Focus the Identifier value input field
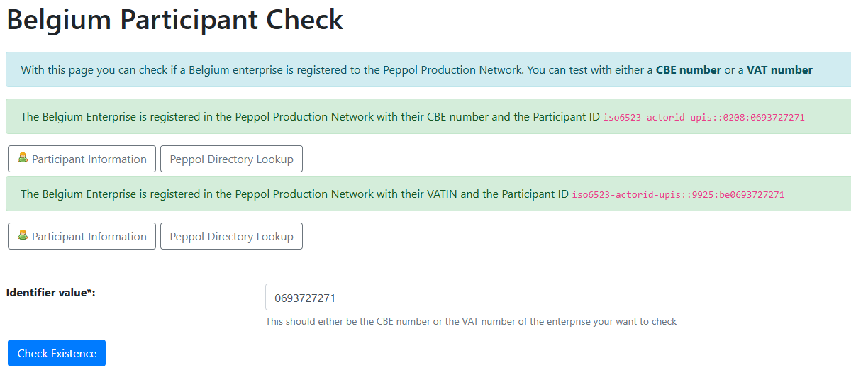The height and width of the screenshot is (375, 851). pyautogui.click(x=553, y=298)
